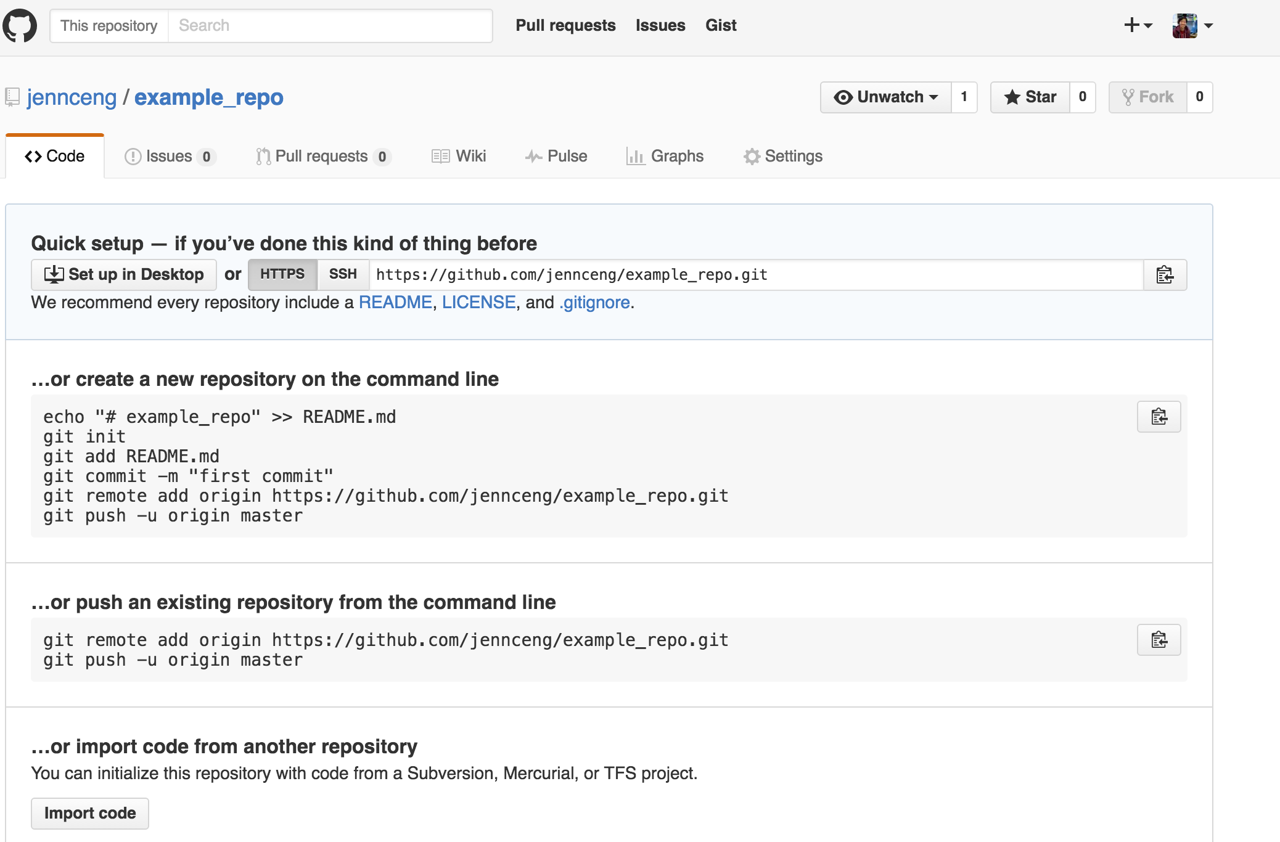
Task: Copy the HTTPS clone URL to clipboard
Action: (x=1165, y=275)
